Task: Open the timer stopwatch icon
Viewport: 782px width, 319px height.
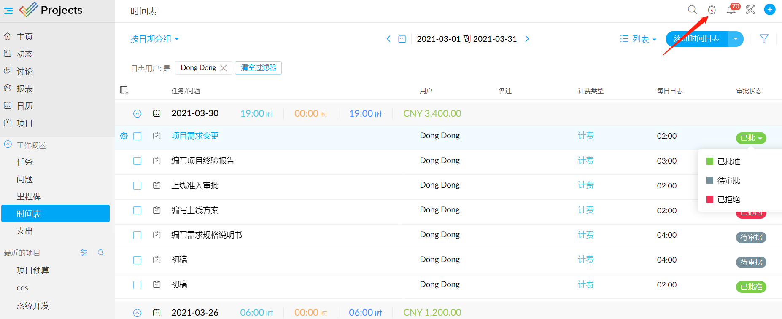Action: coord(712,10)
